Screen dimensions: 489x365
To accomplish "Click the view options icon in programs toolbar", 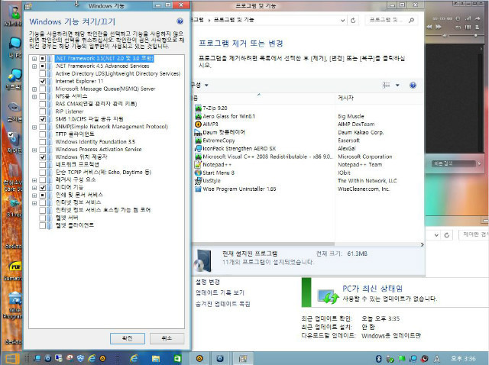I will pos(386,85).
